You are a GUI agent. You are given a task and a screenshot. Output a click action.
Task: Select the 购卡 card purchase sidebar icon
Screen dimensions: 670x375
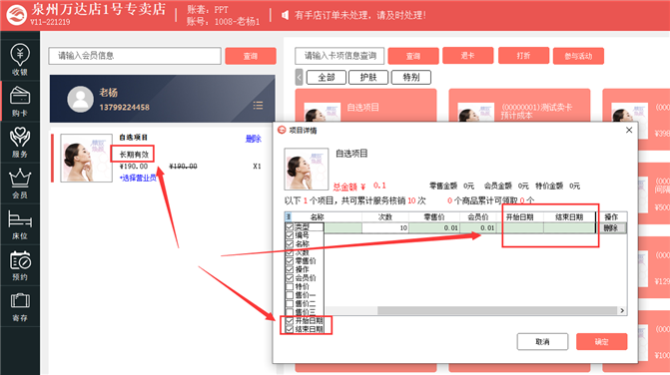[20, 101]
